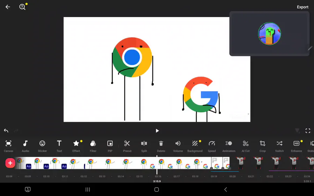Adjust clip Volume

tap(178, 146)
